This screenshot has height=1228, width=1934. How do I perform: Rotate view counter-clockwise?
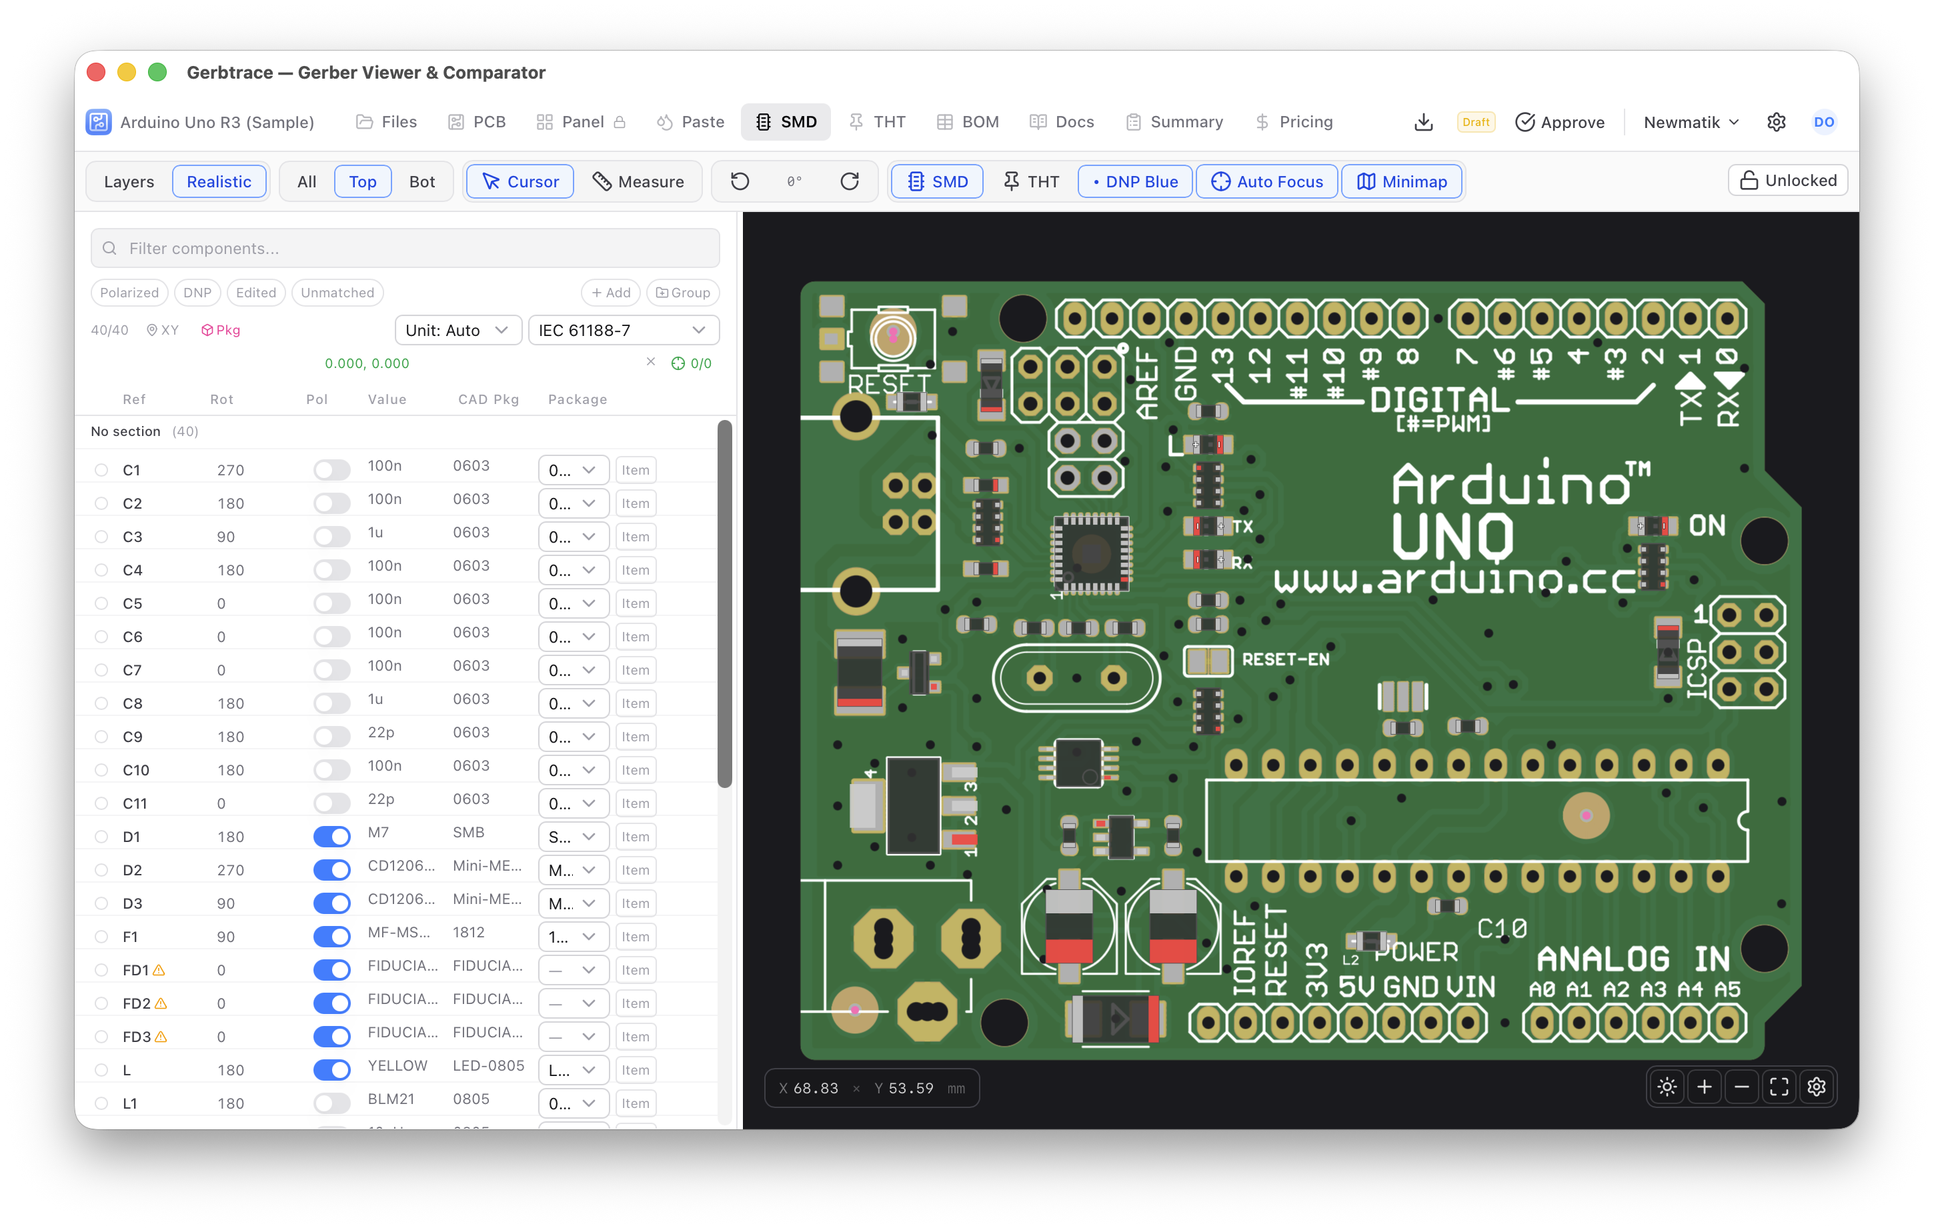point(740,181)
